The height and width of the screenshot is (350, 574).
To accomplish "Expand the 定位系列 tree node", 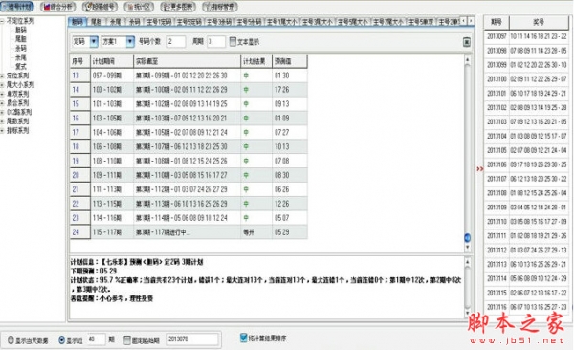I will coord(2,76).
